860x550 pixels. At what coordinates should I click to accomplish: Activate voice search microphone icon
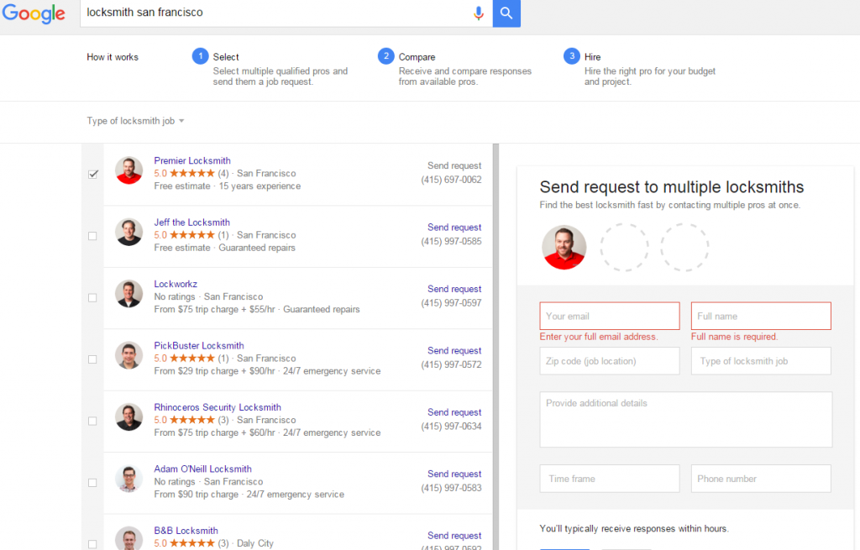479,13
